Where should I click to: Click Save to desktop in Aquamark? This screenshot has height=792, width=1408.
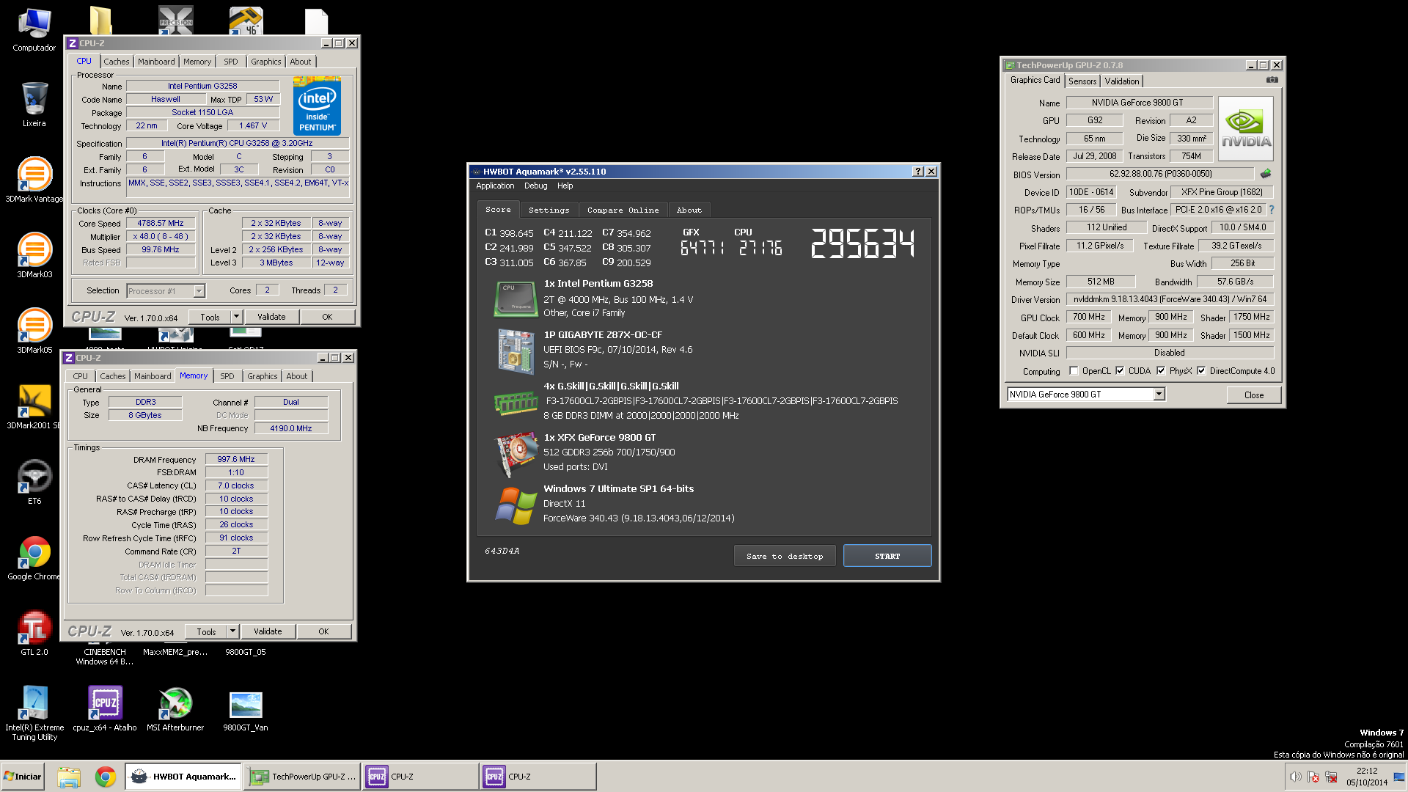785,556
